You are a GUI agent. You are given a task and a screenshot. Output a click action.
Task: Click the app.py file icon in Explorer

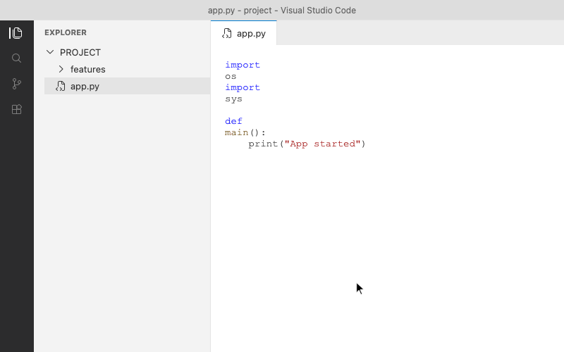click(x=61, y=86)
